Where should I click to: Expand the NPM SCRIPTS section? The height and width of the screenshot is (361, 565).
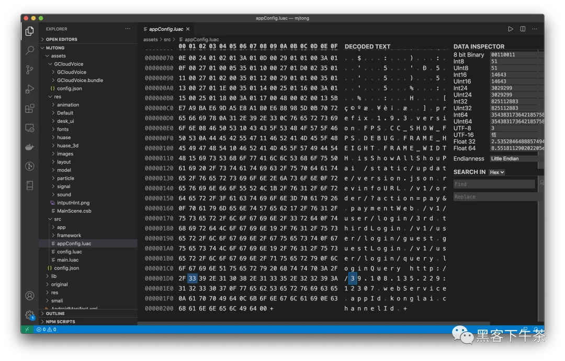88,322
